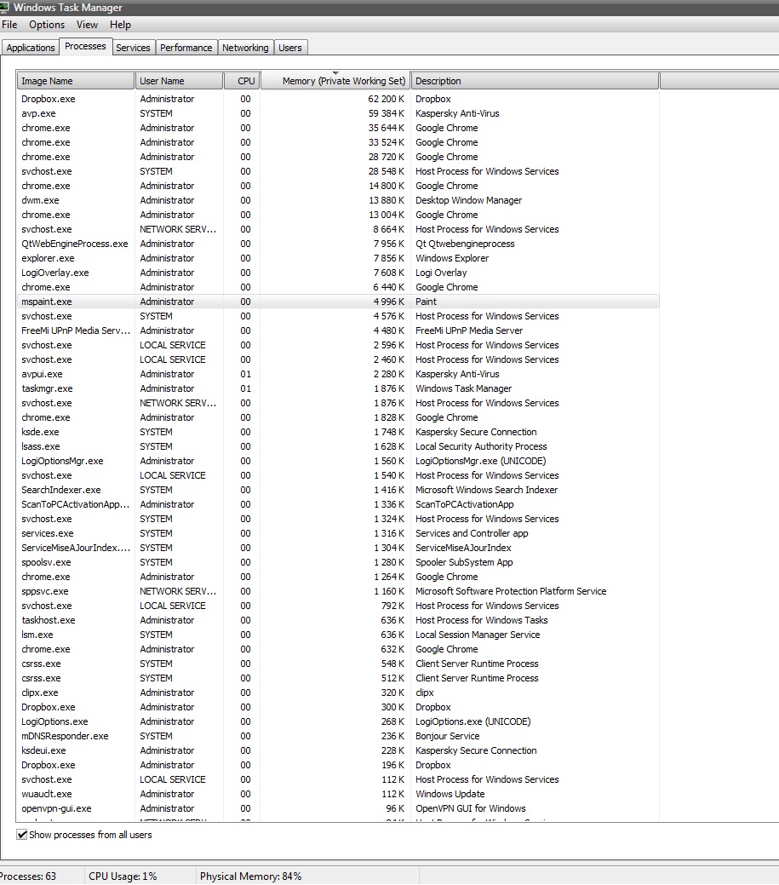Sort by Memory (Private Working Set) header
Screen dimensions: 779x885
[x=335, y=81]
